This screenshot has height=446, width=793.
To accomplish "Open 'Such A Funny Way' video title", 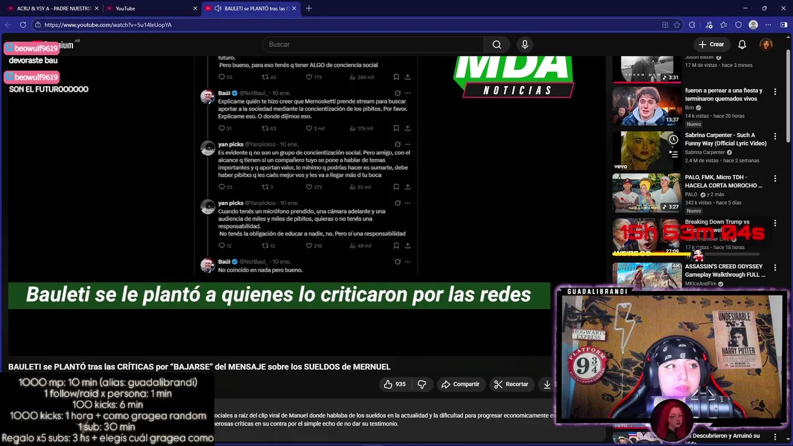I will pyautogui.click(x=725, y=139).
